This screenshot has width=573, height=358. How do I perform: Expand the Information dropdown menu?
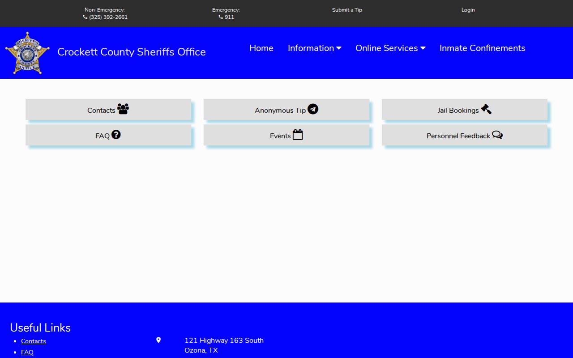tap(315, 48)
